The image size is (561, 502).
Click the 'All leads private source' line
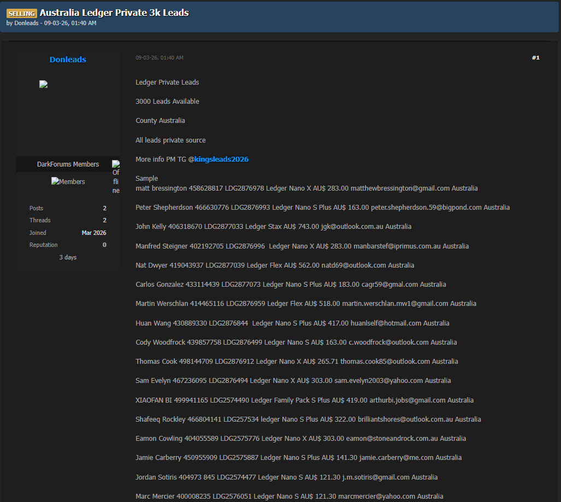(170, 140)
